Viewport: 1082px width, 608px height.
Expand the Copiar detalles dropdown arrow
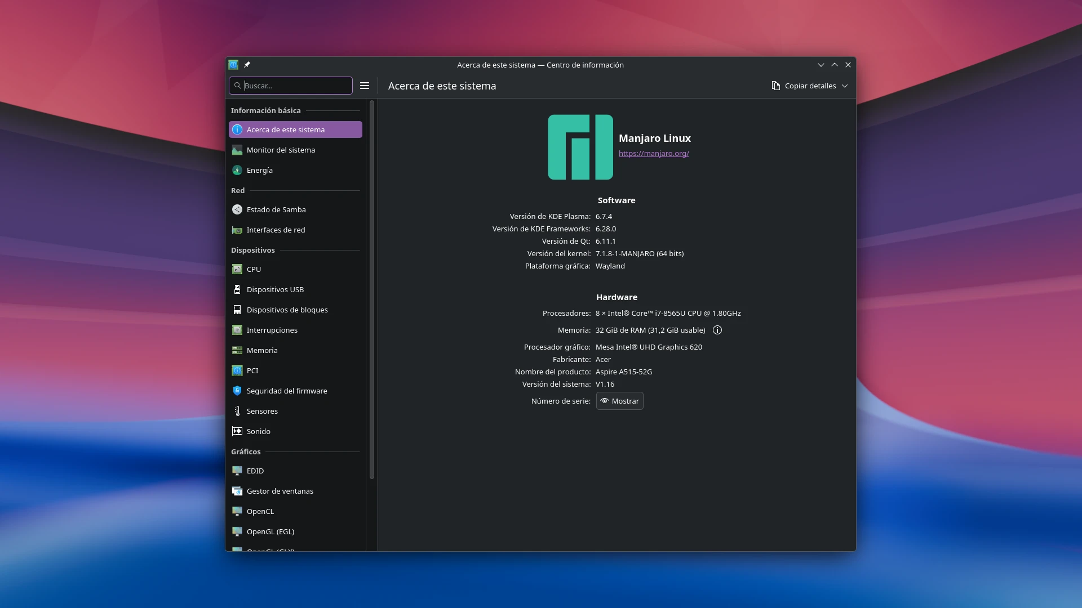845,86
